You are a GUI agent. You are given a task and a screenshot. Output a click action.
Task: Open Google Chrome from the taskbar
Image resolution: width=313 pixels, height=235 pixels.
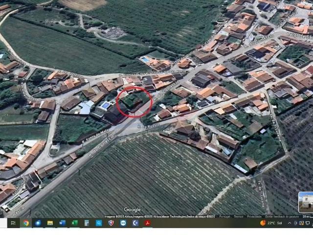click(x=25, y=223)
